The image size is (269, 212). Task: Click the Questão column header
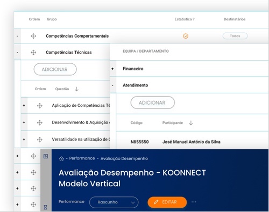(x=62, y=89)
